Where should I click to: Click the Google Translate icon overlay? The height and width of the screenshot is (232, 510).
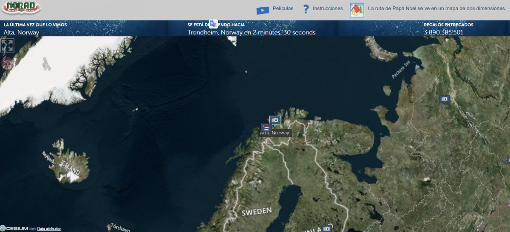pos(213,24)
